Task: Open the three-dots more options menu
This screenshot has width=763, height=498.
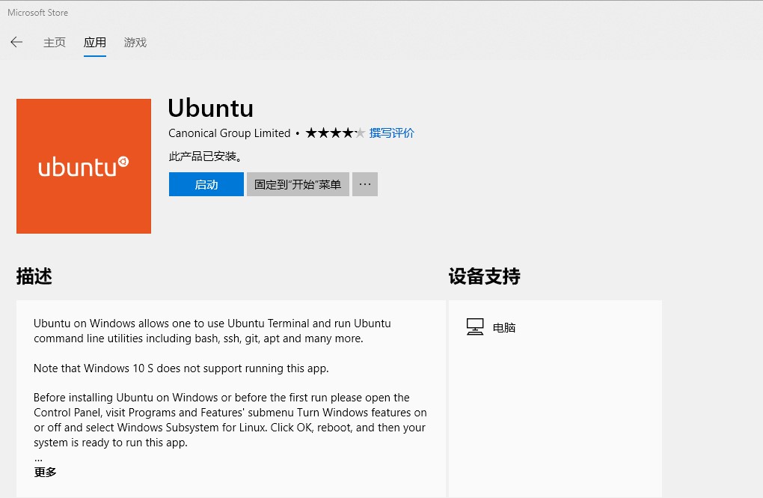Action: point(365,184)
